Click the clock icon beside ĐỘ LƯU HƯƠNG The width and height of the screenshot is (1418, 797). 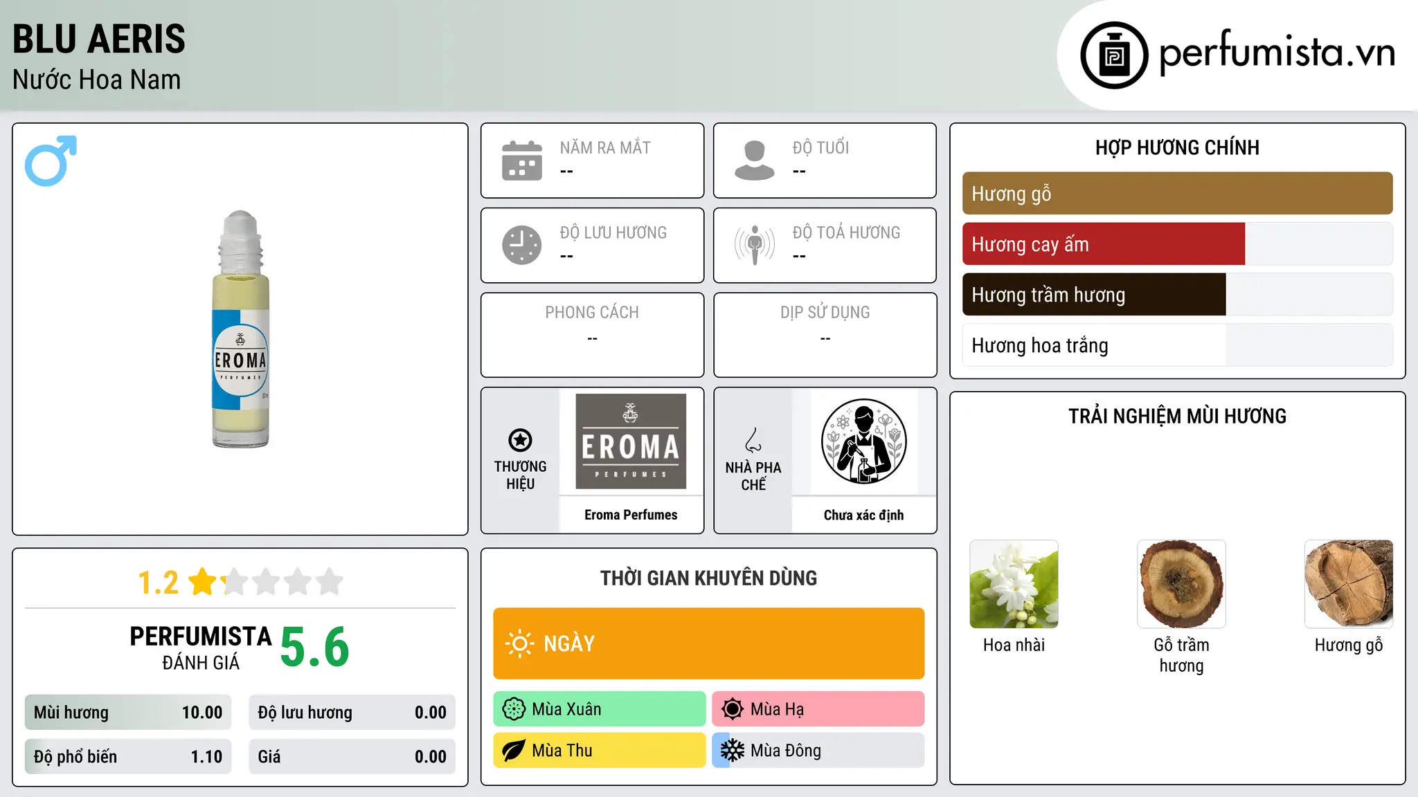coord(522,245)
